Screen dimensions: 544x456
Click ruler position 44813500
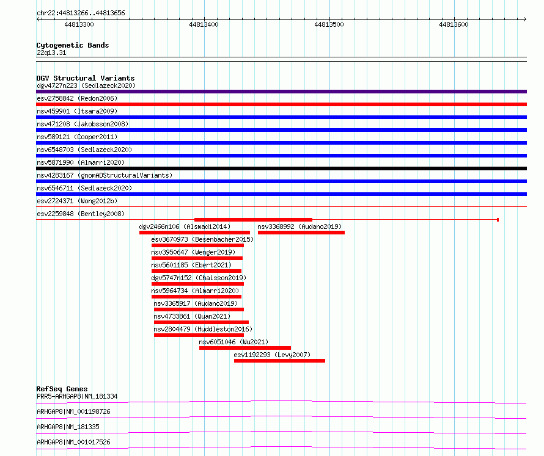329,24
